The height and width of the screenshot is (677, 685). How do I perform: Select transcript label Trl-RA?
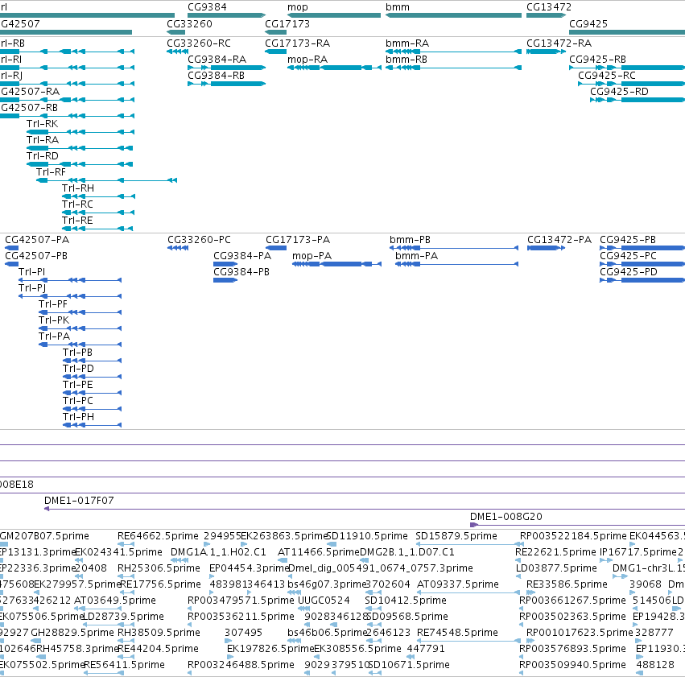click(43, 140)
